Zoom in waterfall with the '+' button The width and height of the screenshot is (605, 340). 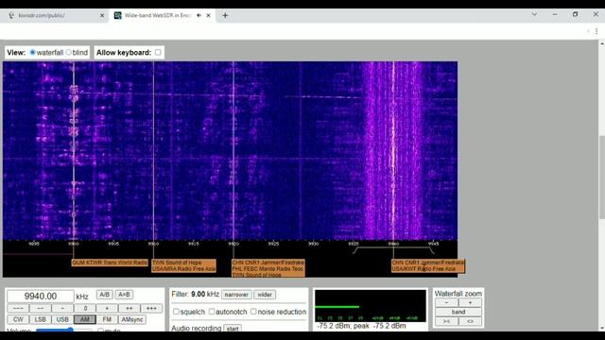(470, 302)
